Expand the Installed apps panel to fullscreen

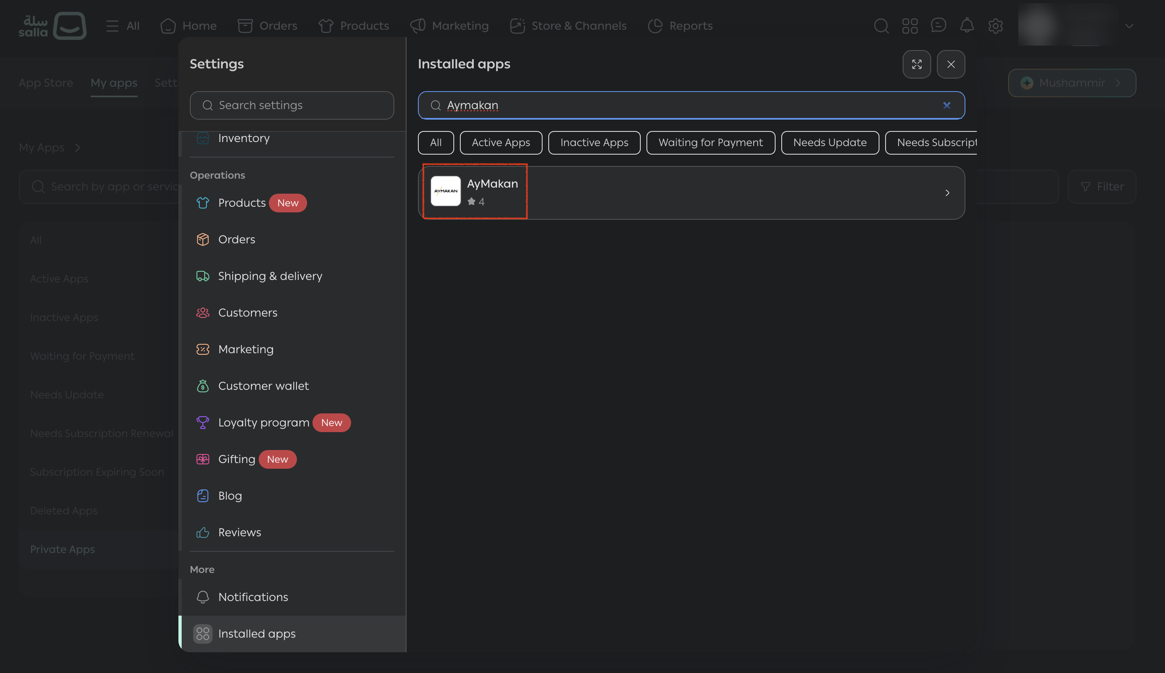[x=916, y=64]
